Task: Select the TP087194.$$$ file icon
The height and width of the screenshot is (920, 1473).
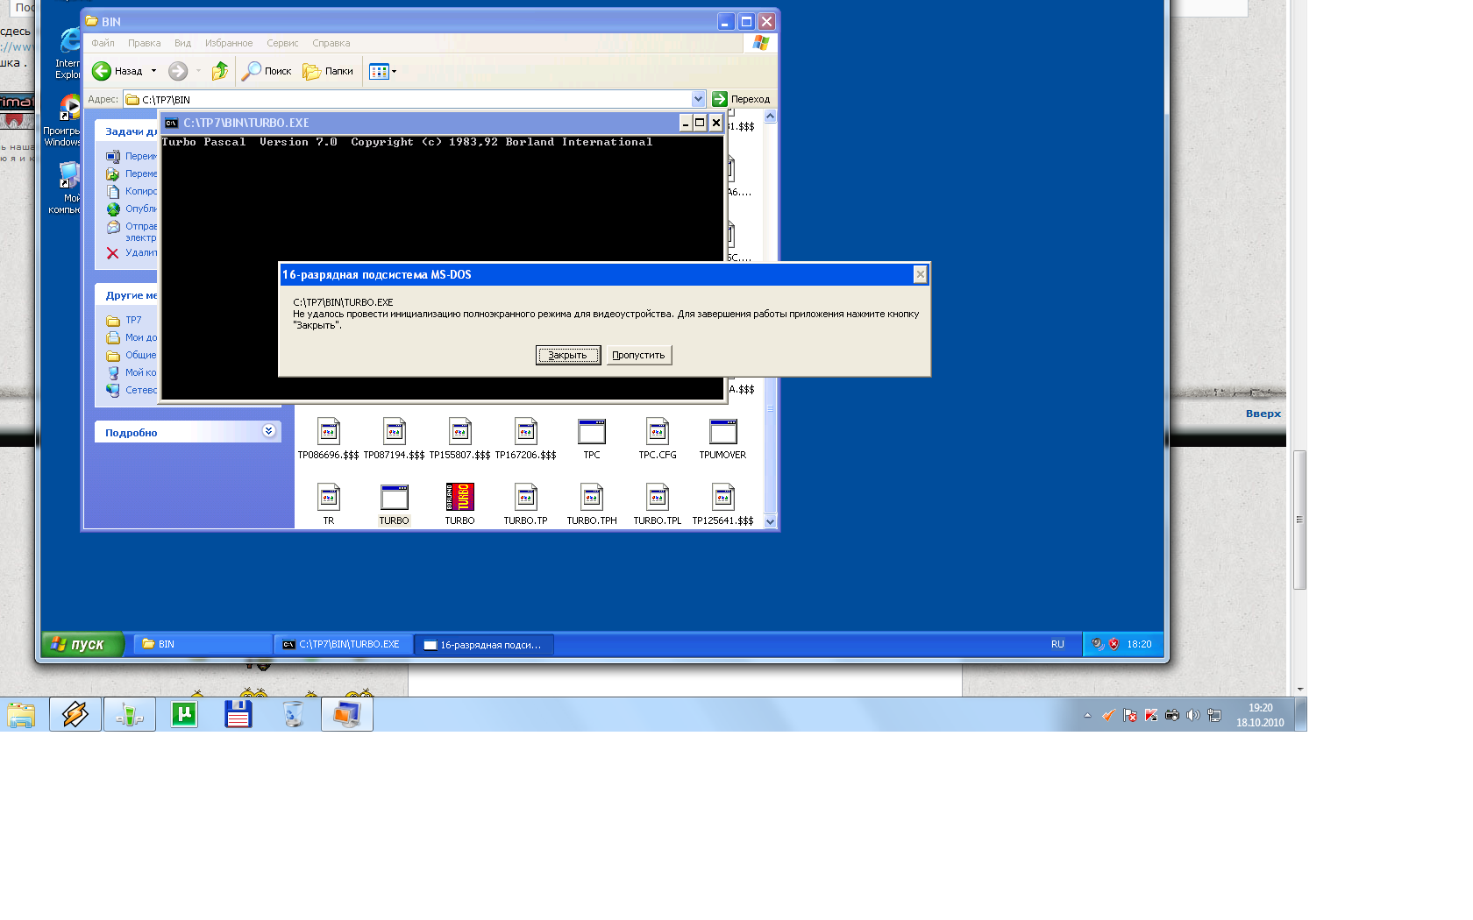Action: (x=395, y=431)
